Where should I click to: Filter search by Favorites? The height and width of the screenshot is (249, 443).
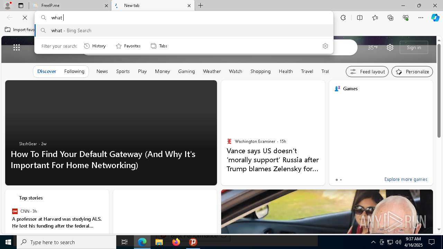[x=128, y=46]
